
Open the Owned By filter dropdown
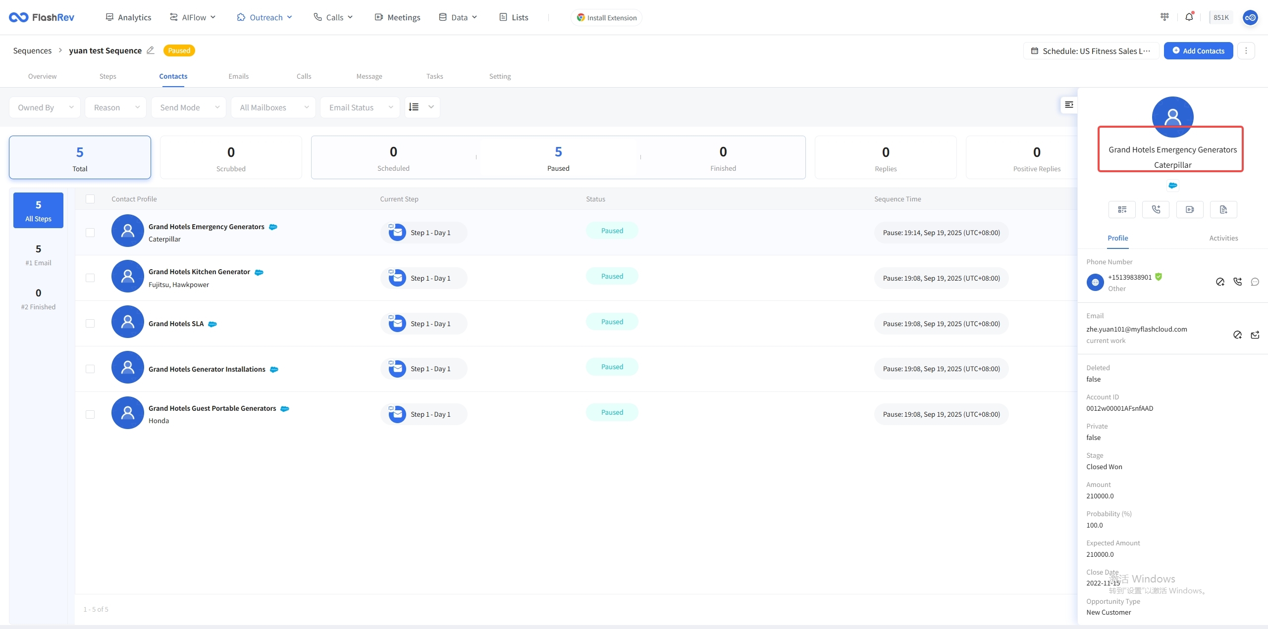45,107
